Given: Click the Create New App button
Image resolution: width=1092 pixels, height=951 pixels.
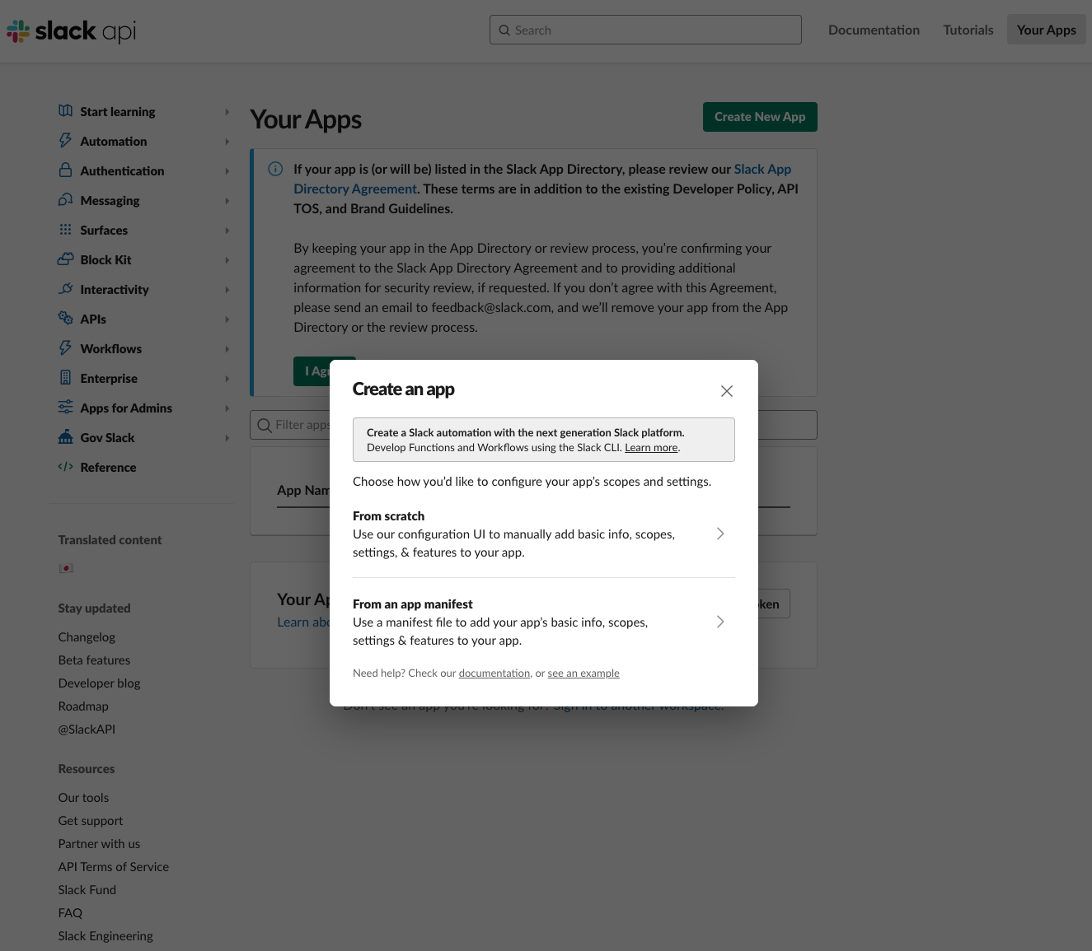Looking at the screenshot, I should click(760, 117).
